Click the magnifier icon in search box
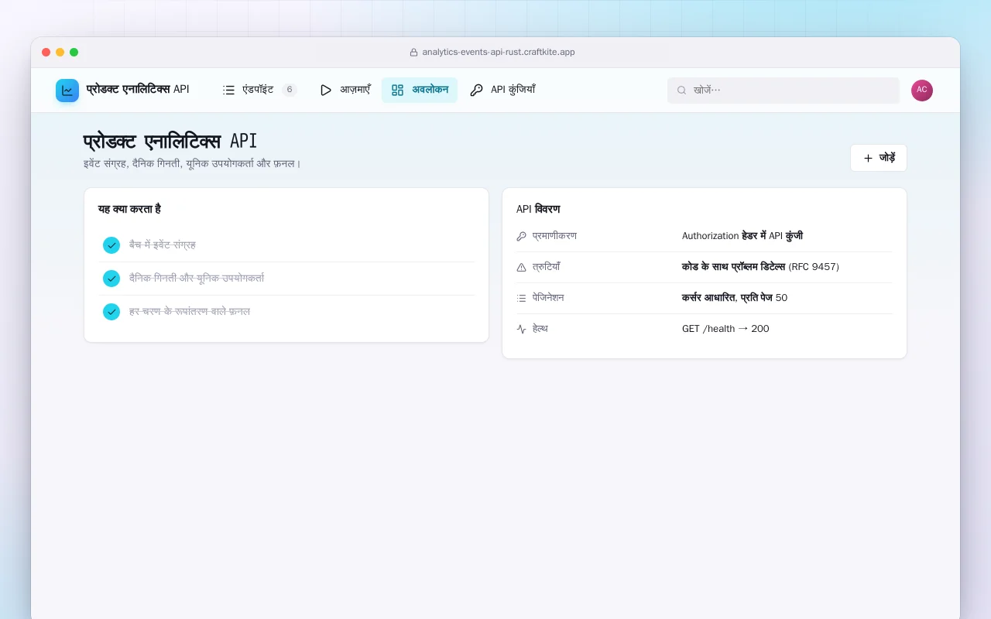The width and height of the screenshot is (991, 619). click(682, 90)
